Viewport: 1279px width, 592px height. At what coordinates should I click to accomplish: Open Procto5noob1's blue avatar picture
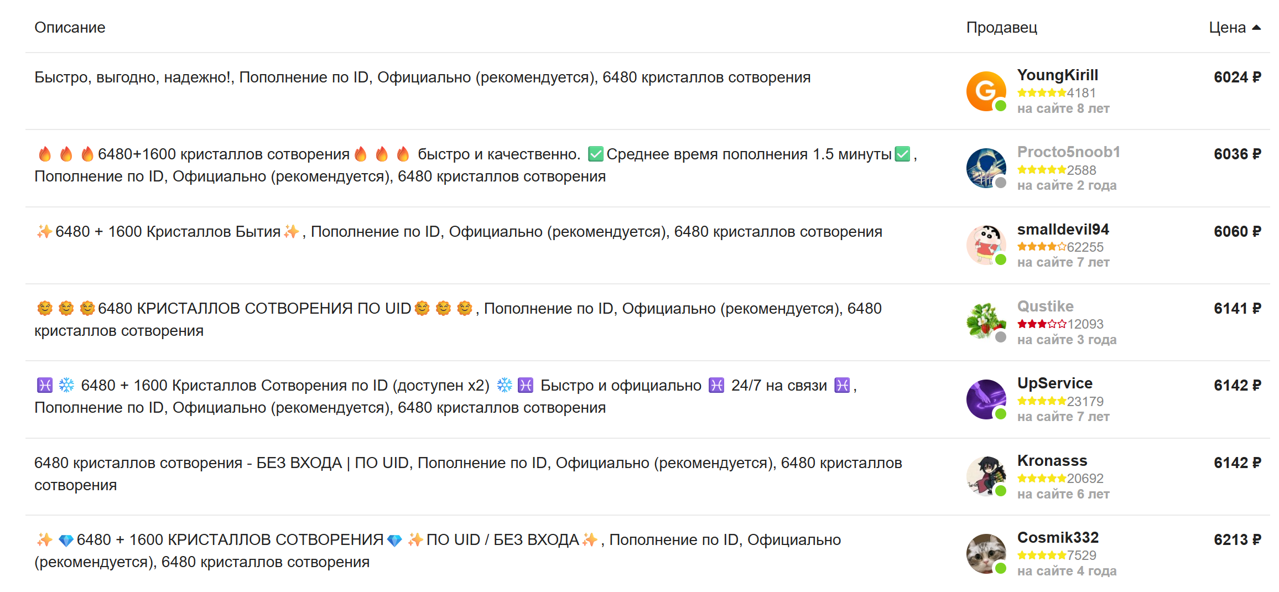coord(986,168)
